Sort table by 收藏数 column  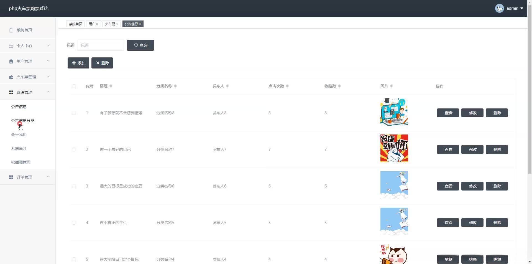[x=339, y=86]
